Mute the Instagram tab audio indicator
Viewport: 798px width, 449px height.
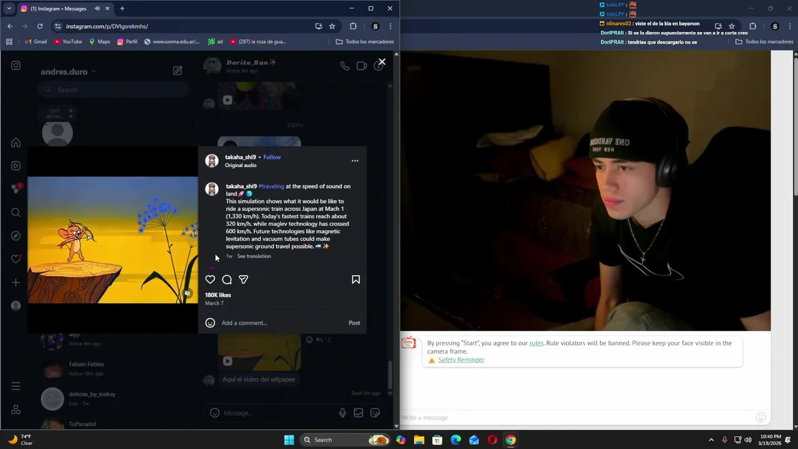[x=97, y=9]
